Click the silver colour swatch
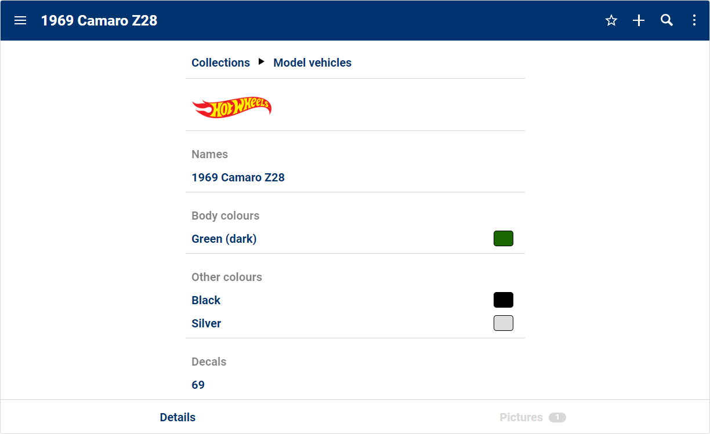 click(x=503, y=323)
